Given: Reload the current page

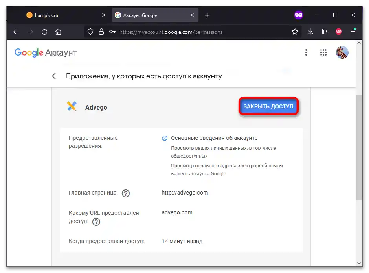Looking at the screenshot, I should pos(44,32).
